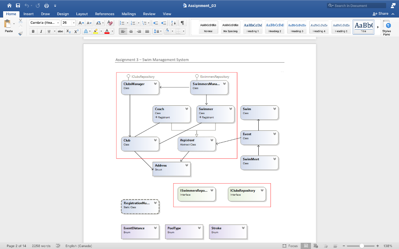This screenshot has height=249, width=399.
Task: Show or hide paragraph marks
Action: [x=182, y=23]
